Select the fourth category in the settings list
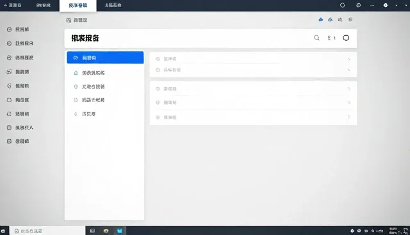410x235 pixels. point(94,100)
